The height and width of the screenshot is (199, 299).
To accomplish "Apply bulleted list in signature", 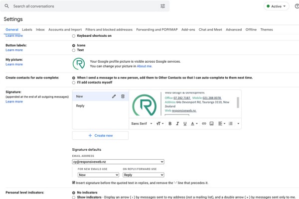I will 231,123.
